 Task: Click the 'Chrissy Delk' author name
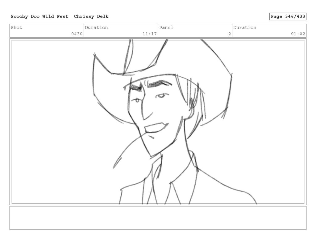pyautogui.click(x=91, y=17)
